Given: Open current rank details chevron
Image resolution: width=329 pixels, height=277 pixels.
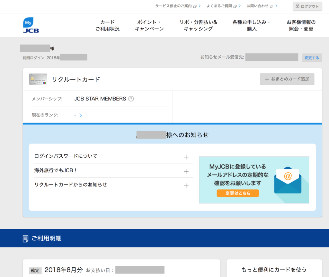Looking at the screenshot, I should pos(81,115).
